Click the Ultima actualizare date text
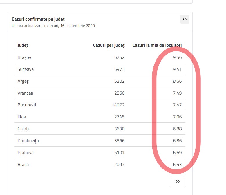The width and height of the screenshot is (226, 195). point(53,26)
